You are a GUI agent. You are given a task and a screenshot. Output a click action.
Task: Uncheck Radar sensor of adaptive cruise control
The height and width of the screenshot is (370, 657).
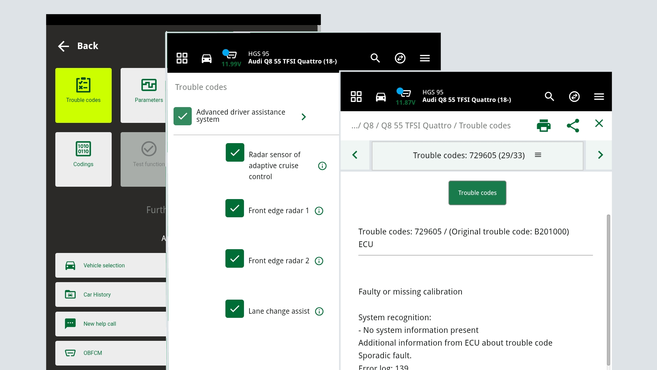[234, 152]
